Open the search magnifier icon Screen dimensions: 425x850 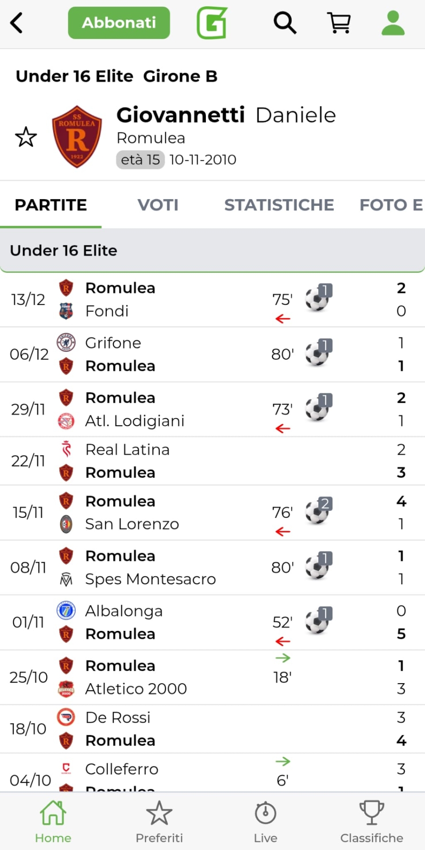(x=285, y=23)
